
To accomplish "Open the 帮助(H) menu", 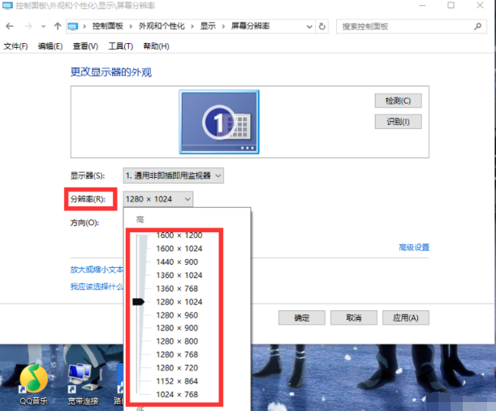I will point(156,46).
